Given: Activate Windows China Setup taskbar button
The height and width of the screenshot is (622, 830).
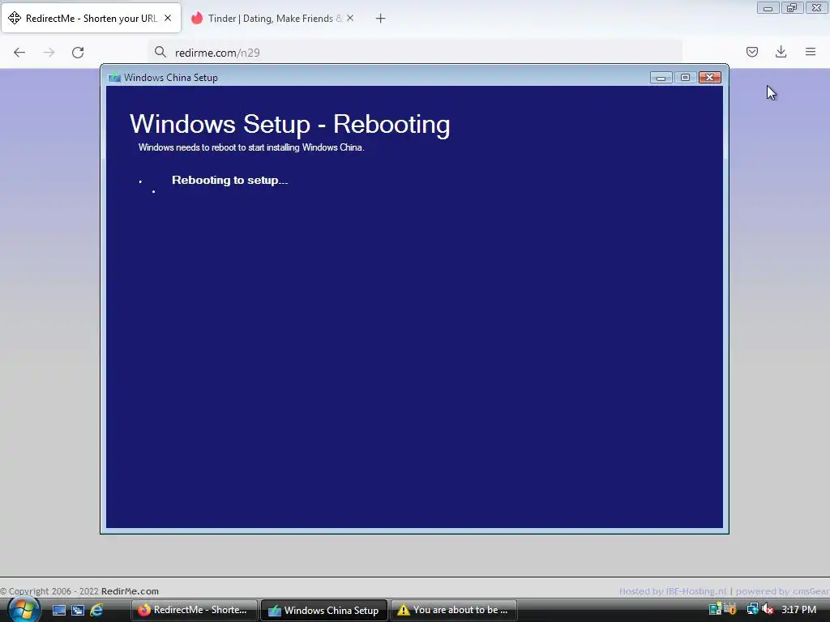Looking at the screenshot, I should (324, 611).
